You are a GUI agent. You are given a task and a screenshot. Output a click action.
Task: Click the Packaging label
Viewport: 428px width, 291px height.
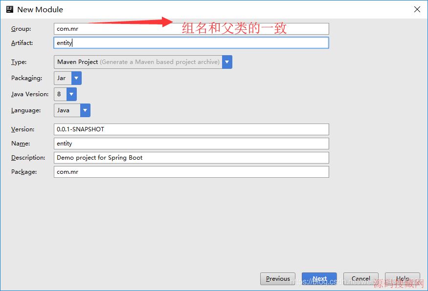coord(27,78)
